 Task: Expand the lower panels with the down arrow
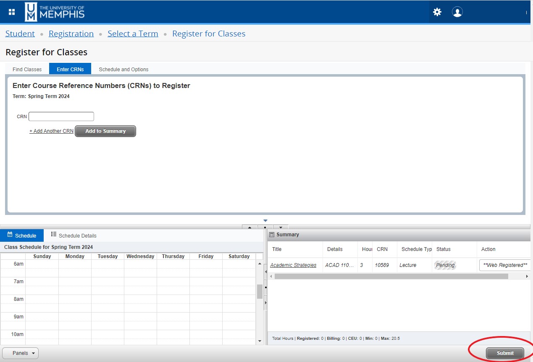(281, 228)
